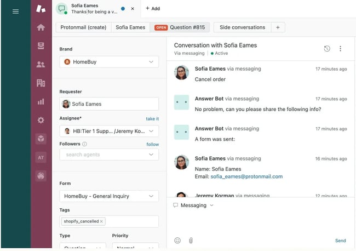Click the OPEN status badge
Image resolution: width=356 pixels, height=251 pixels.
pos(161,27)
